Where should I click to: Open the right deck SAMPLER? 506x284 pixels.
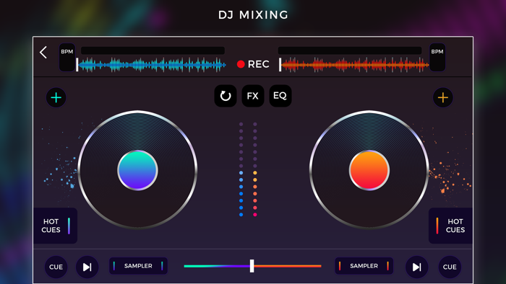[364, 266]
